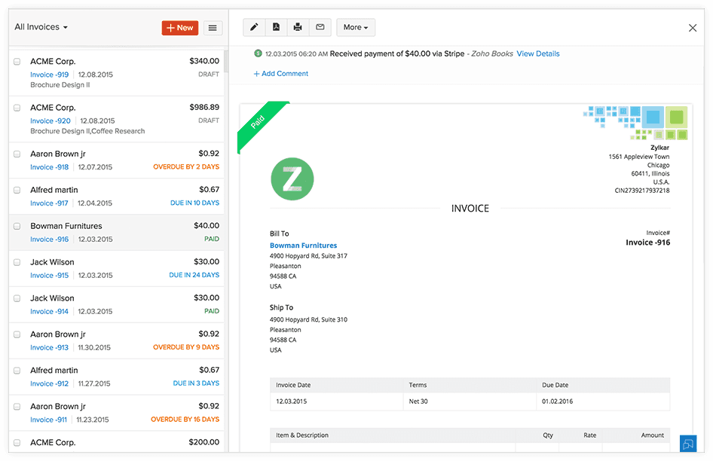The height and width of the screenshot is (461, 713).
Task: Click the print invoice icon
Action: (x=298, y=27)
